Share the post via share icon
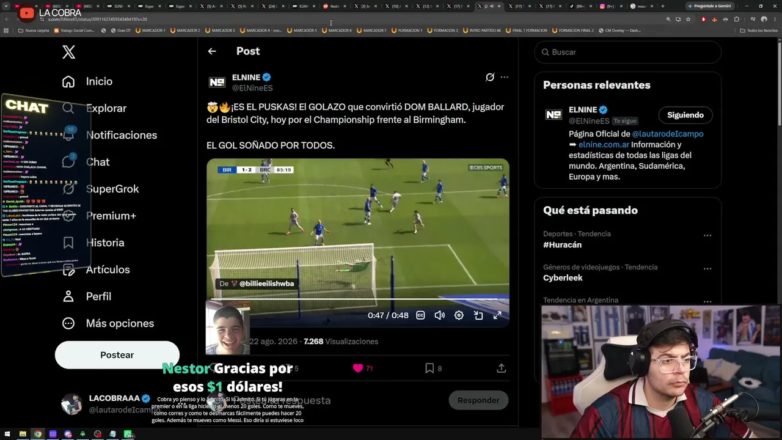Image resolution: width=782 pixels, height=440 pixels. tap(501, 368)
